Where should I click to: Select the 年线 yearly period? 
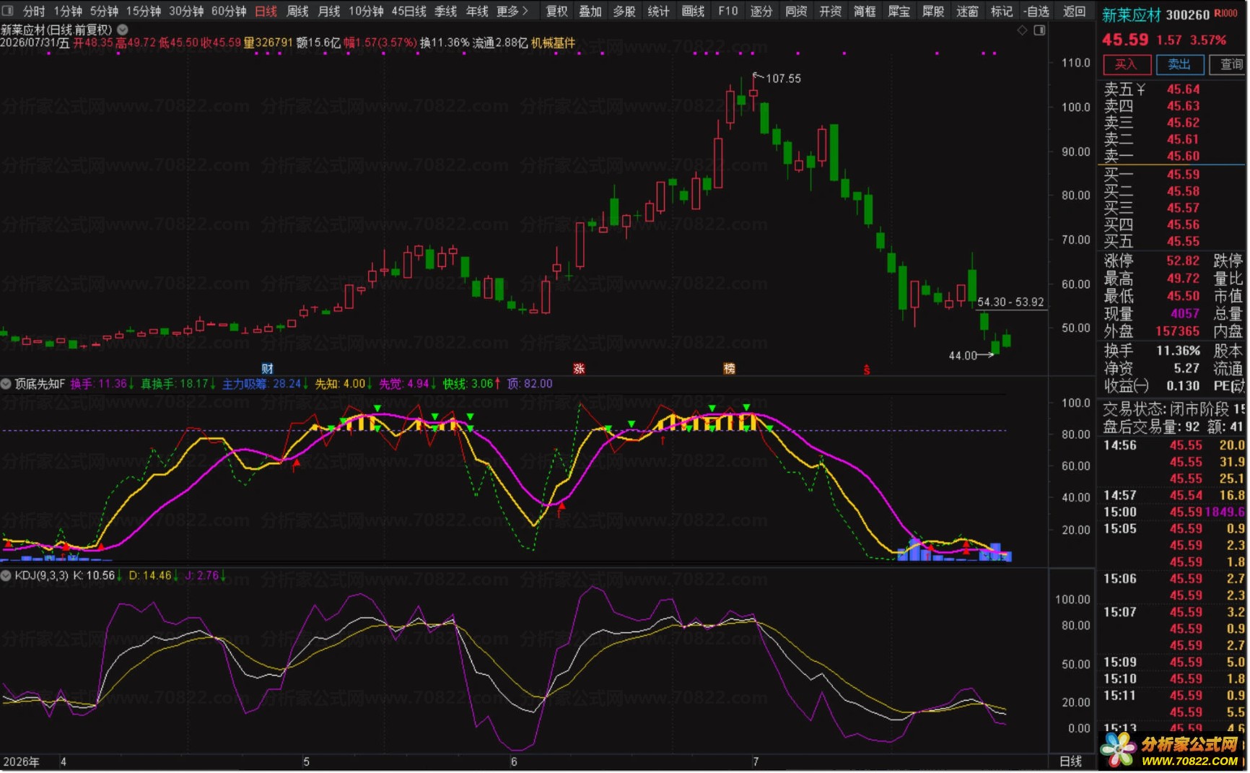click(477, 11)
